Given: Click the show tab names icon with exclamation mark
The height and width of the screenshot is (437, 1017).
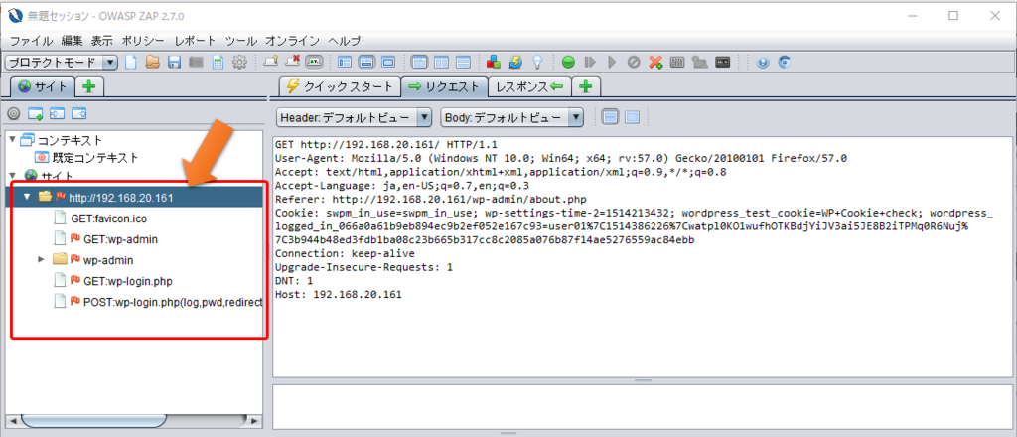Looking at the screenshot, I should [x=271, y=63].
